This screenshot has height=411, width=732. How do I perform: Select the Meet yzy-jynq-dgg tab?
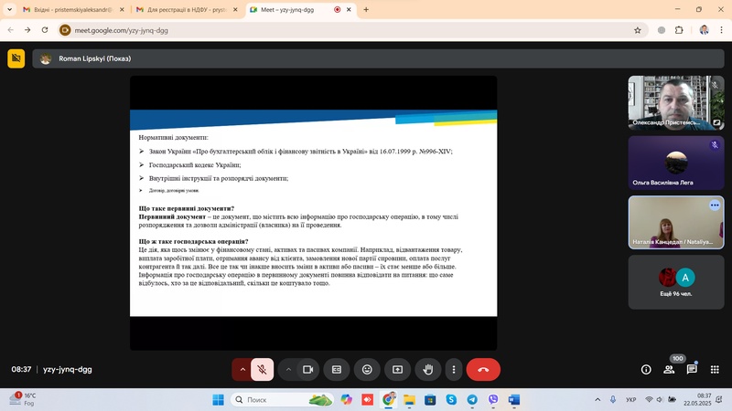coord(301,9)
